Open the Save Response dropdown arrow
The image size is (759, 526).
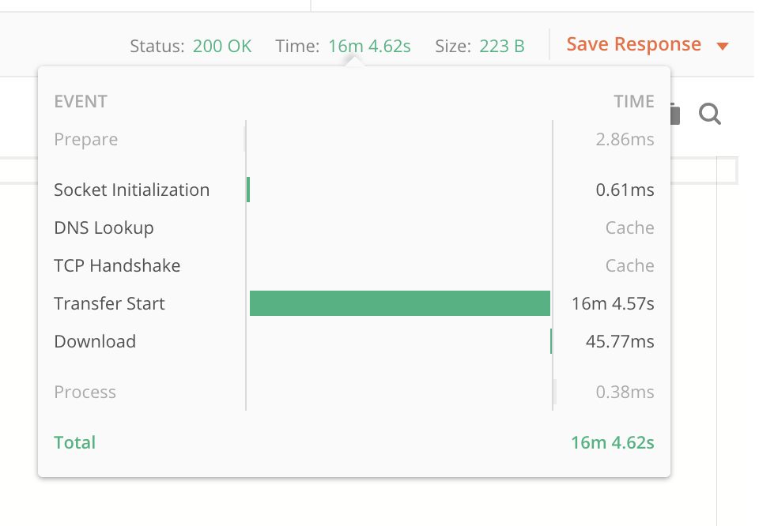[x=722, y=47]
